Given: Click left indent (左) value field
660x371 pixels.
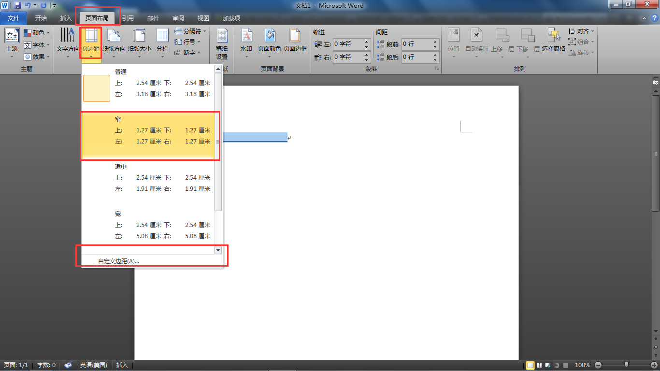Looking at the screenshot, I should point(347,44).
